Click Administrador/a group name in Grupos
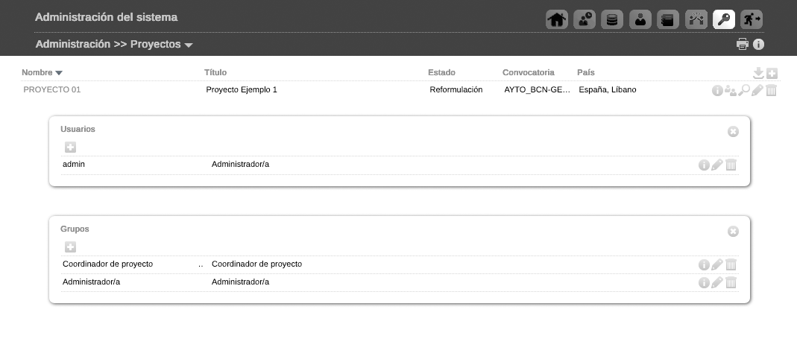The height and width of the screenshot is (362, 797). tap(92, 282)
